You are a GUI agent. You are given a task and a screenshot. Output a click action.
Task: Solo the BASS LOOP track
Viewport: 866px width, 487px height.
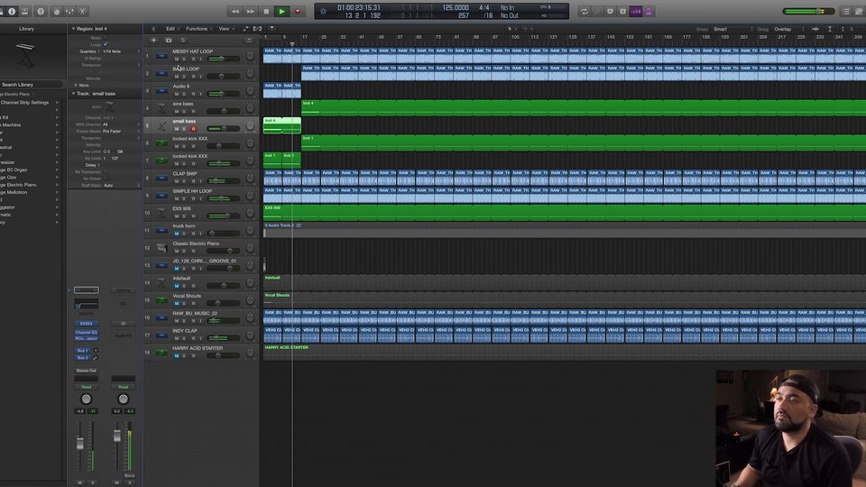pos(184,77)
